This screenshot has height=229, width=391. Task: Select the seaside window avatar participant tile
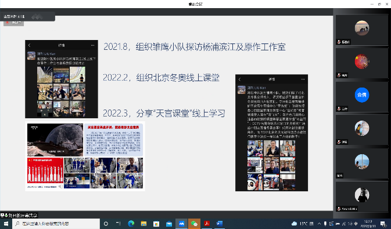click(x=362, y=163)
